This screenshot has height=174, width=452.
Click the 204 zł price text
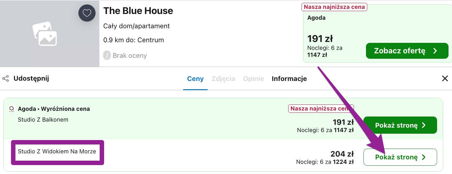(342, 154)
